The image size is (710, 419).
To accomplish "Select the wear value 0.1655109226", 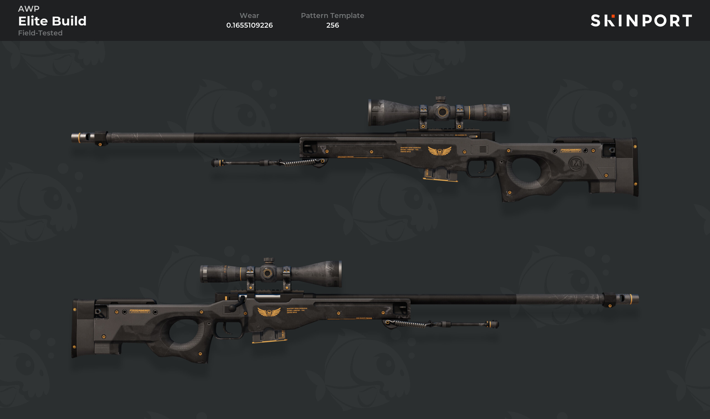I will 250,25.
